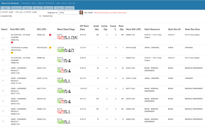Screen dimensions: 205x127
Task: Click the document attachment icon for WO 40070/4.8(10)
Action: pyautogui.click(x=72, y=51)
